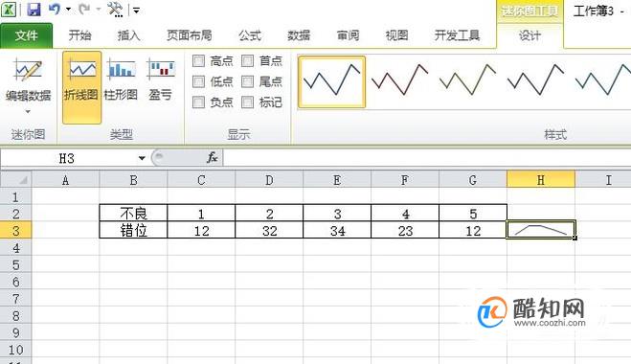631x364 pixels.
Task: Expand the undo history dropdown arrow
Action: 68,10
